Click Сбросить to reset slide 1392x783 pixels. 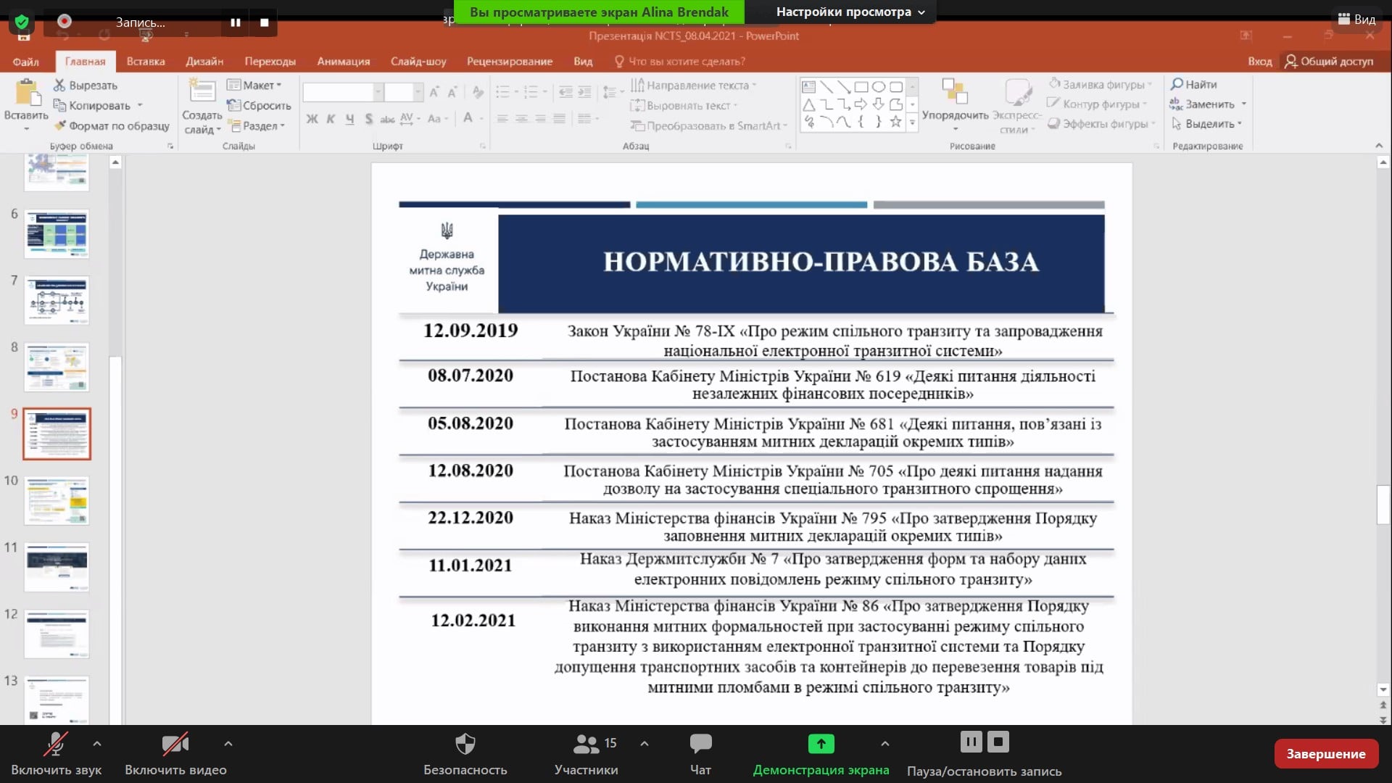coord(259,105)
